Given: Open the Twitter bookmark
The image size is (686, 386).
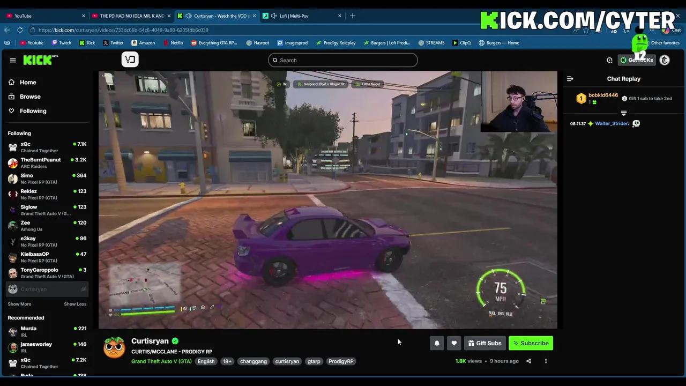Looking at the screenshot, I should click(113, 43).
